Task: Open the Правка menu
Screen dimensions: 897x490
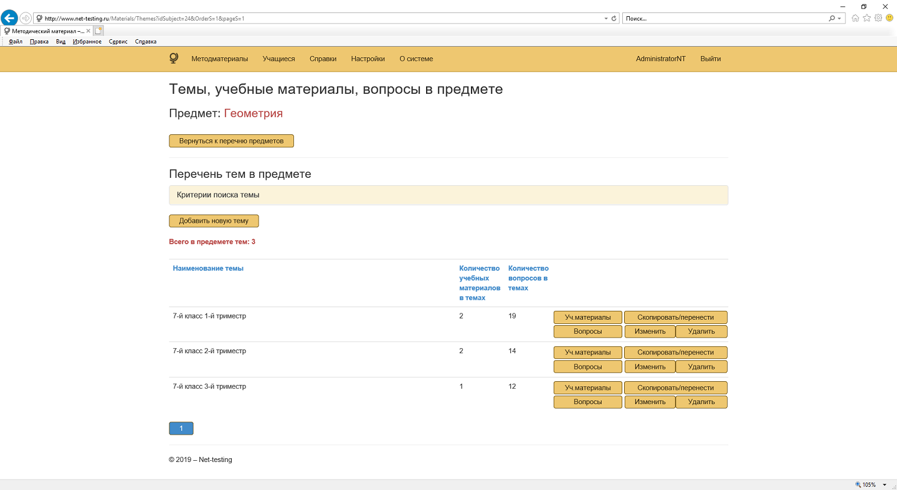Action: pyautogui.click(x=39, y=42)
